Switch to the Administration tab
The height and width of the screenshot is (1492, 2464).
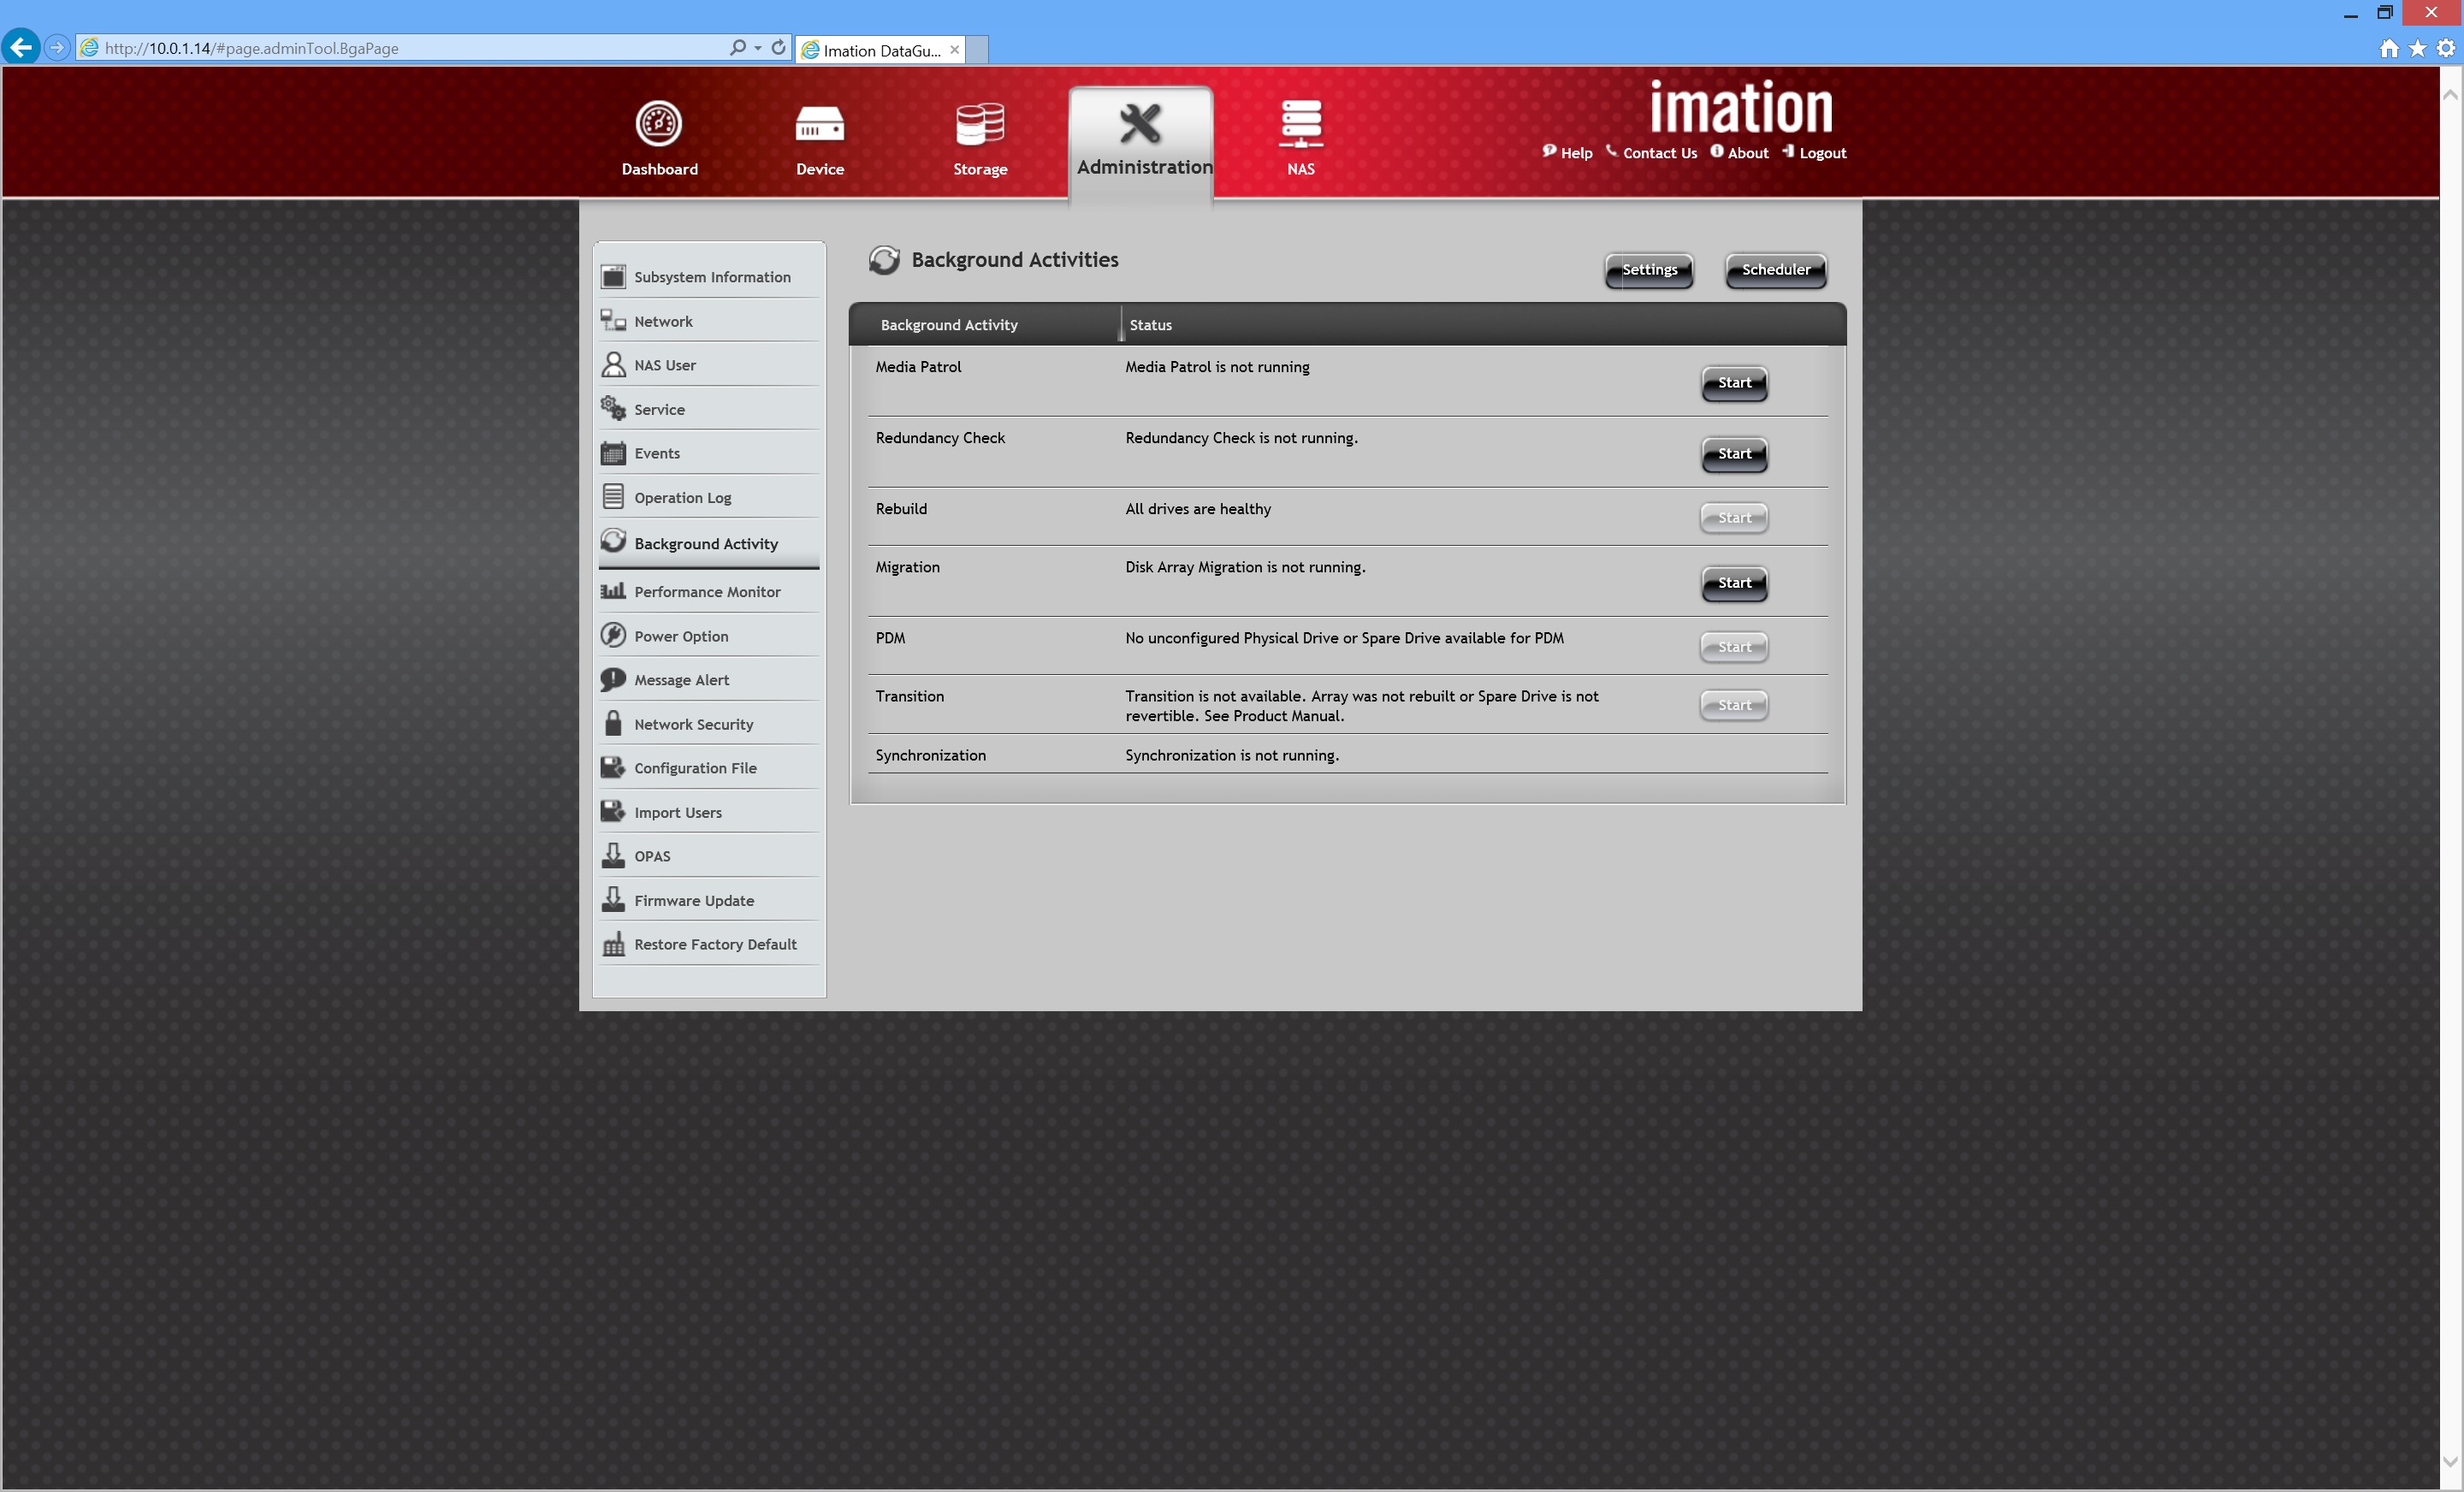[1141, 140]
